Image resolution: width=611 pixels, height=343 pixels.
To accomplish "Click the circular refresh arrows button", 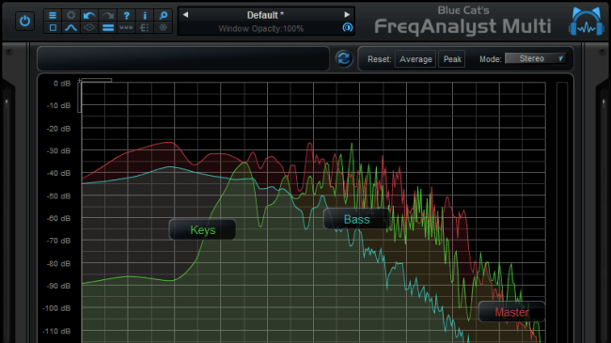I will click(x=344, y=59).
